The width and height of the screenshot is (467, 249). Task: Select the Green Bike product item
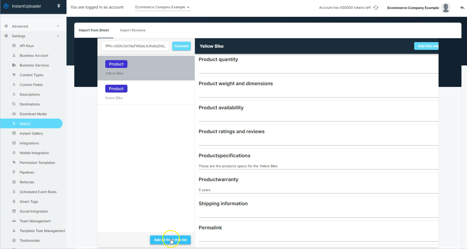[x=146, y=93]
